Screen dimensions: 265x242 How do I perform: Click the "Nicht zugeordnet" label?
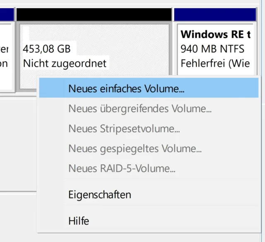65,64
